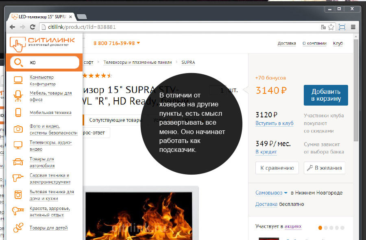Click the washing machine appliances icon

18,195
